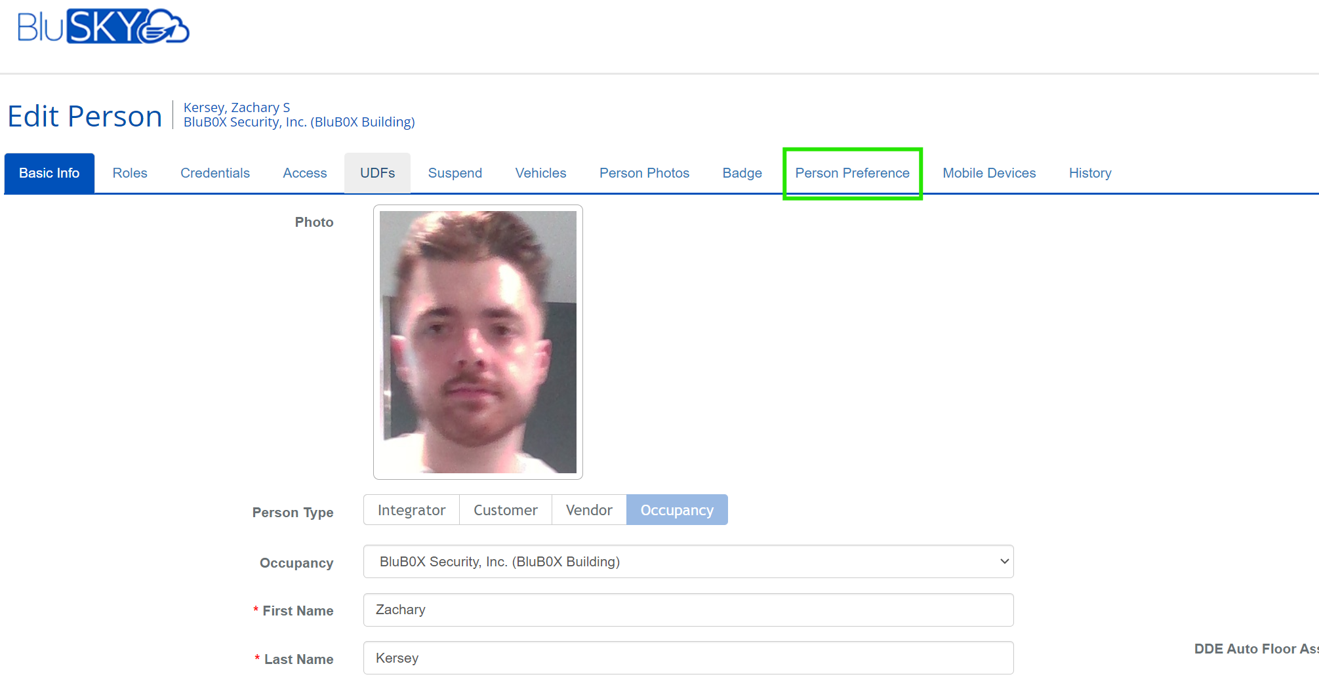
Task: Open the Vehicles tab
Action: click(540, 173)
